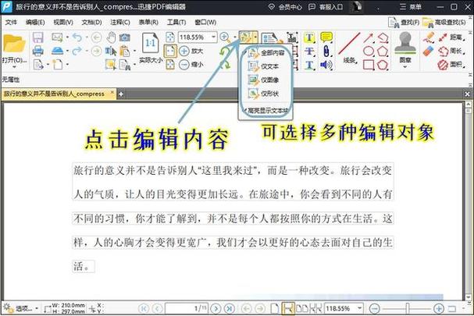Apply the strikethrough text tool
474x316 pixels.
click(x=309, y=51)
